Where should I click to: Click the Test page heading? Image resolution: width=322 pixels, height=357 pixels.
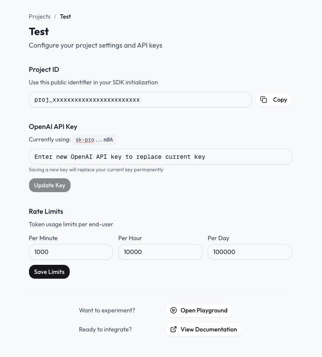[39, 32]
